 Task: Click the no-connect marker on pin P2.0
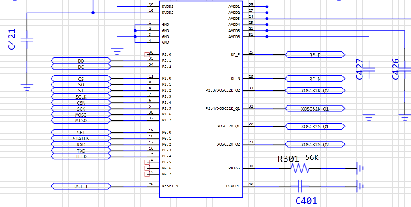click(147, 54)
